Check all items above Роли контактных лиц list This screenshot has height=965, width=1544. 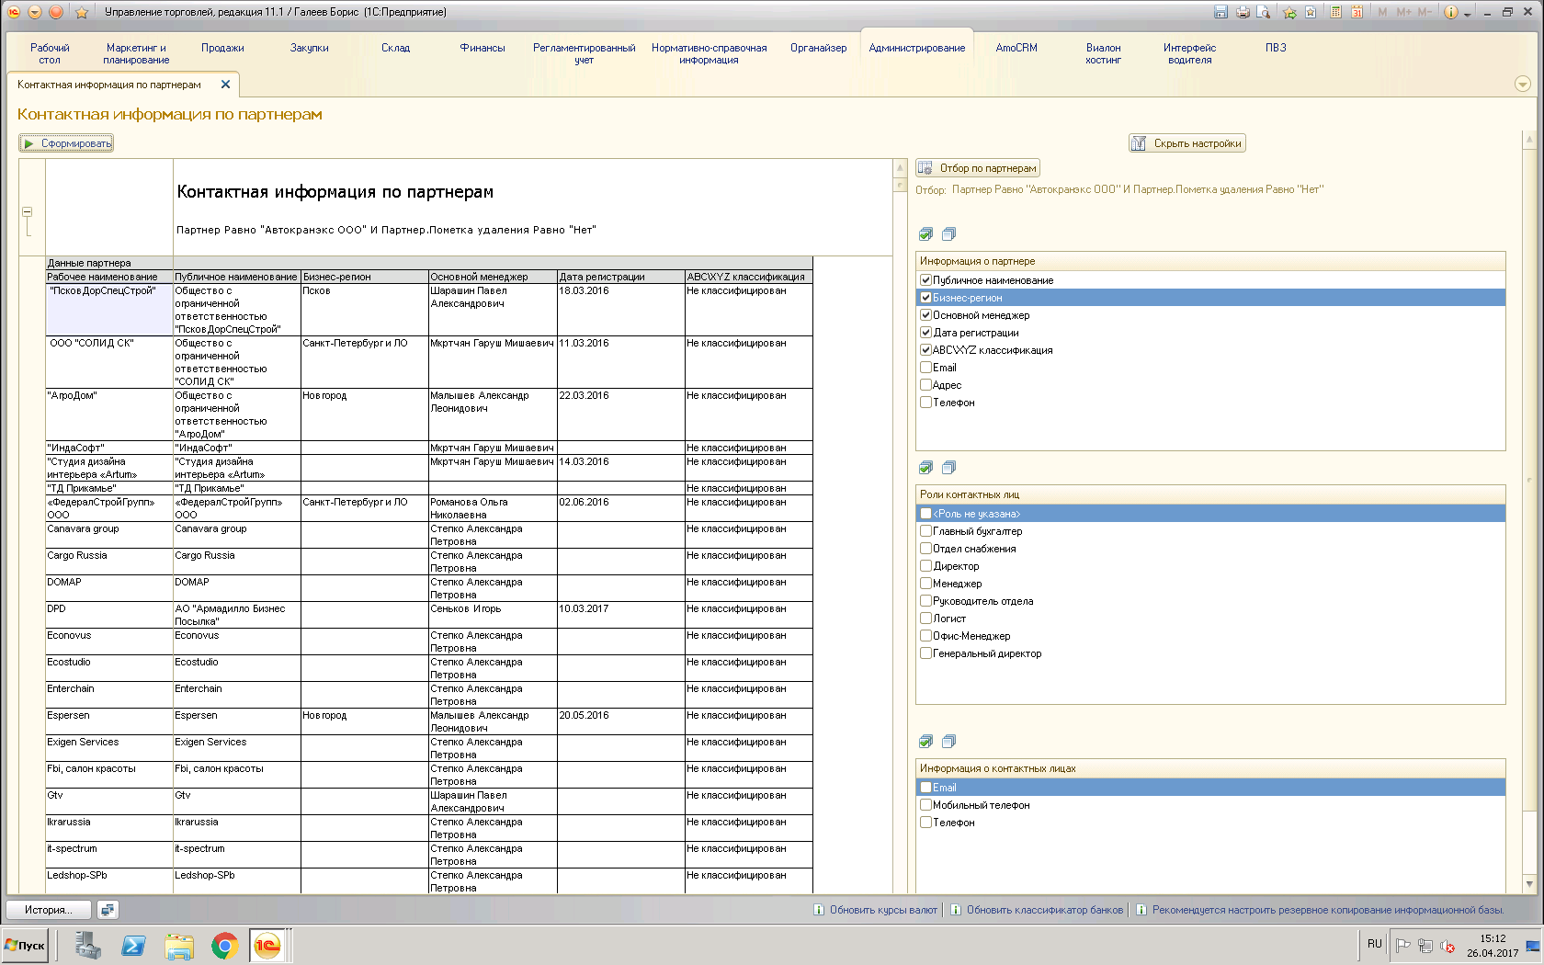click(925, 468)
